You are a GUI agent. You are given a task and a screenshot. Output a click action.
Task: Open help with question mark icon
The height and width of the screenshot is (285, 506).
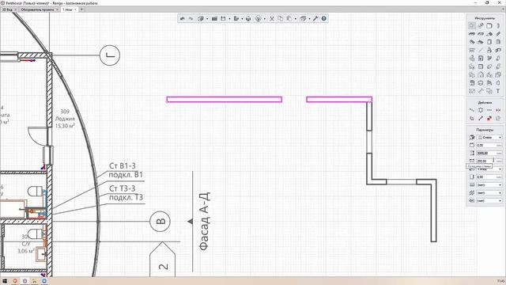323,19
